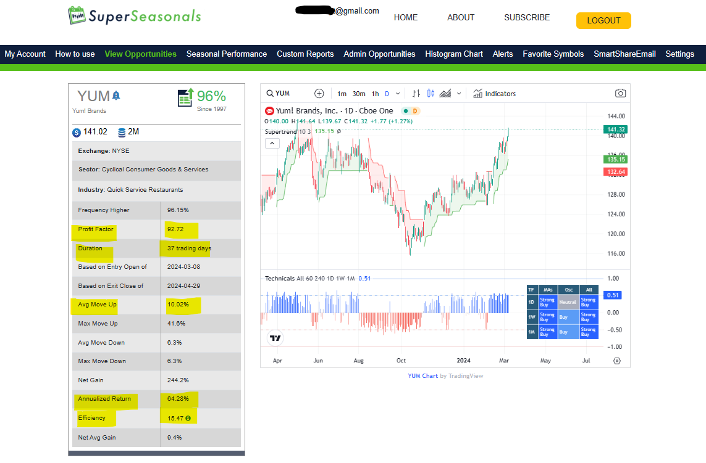Open Histogram Chart page

tap(454, 54)
